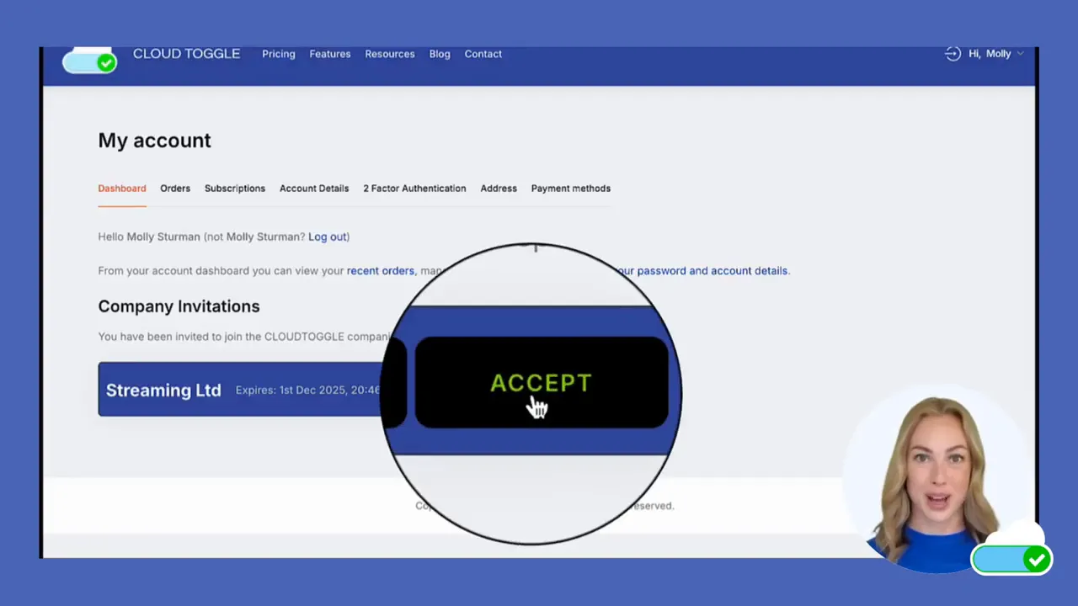The width and height of the screenshot is (1078, 606).
Task: Click the CloudToggle switch logo icon
Action: click(89, 61)
